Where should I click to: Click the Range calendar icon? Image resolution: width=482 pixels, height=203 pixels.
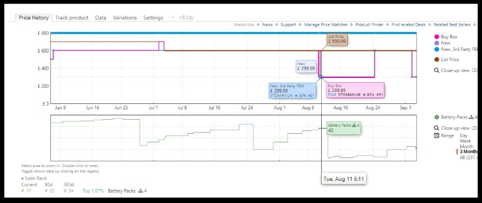point(437,136)
